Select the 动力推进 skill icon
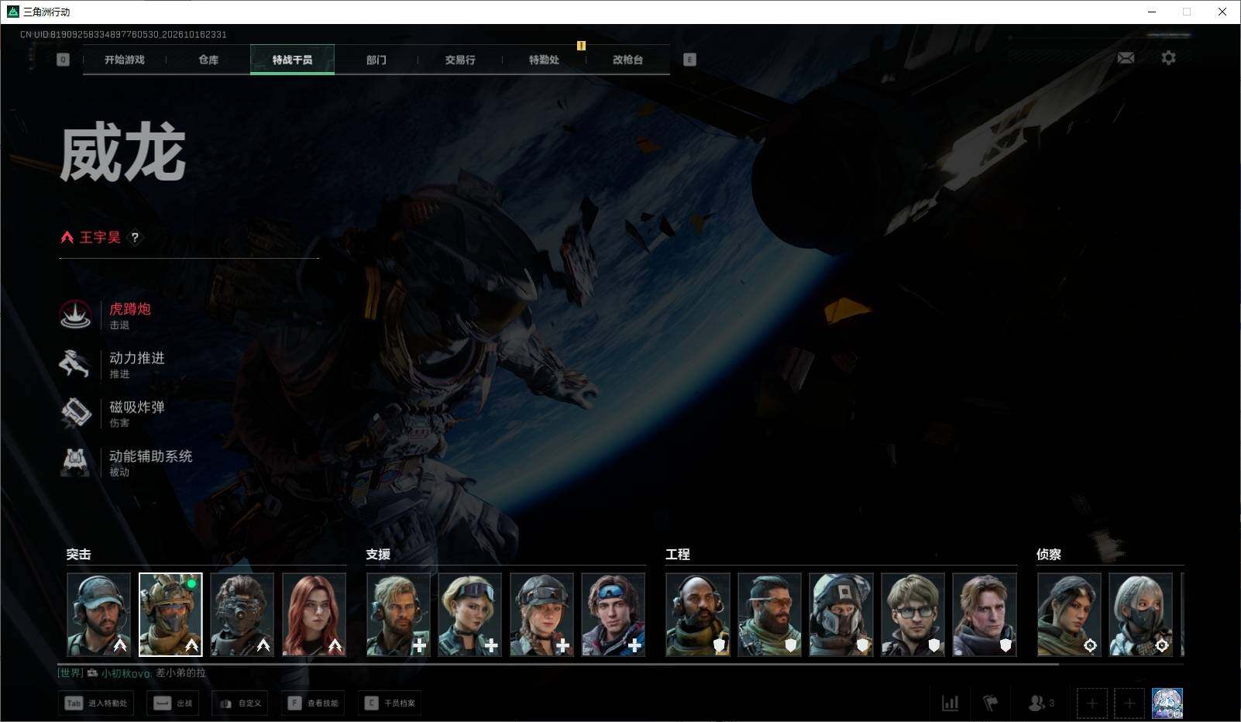Screen dimensions: 1241x722 click(75, 364)
